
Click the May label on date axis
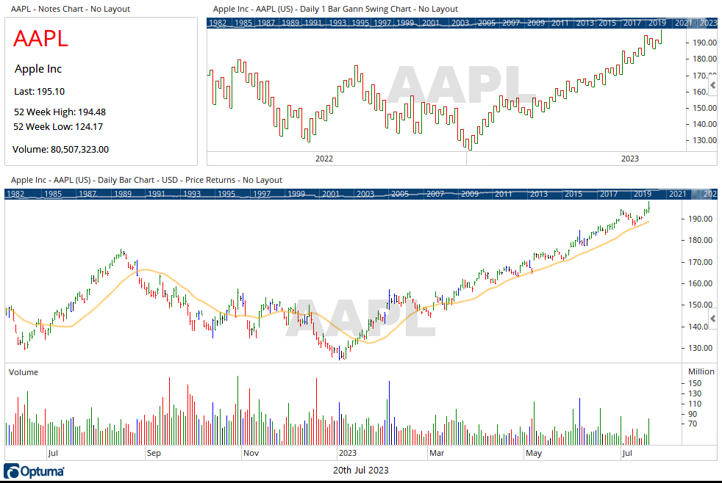[534, 453]
